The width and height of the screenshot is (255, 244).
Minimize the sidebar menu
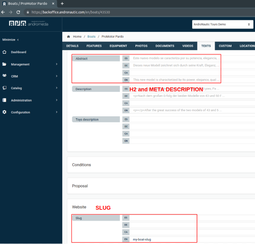11,40
